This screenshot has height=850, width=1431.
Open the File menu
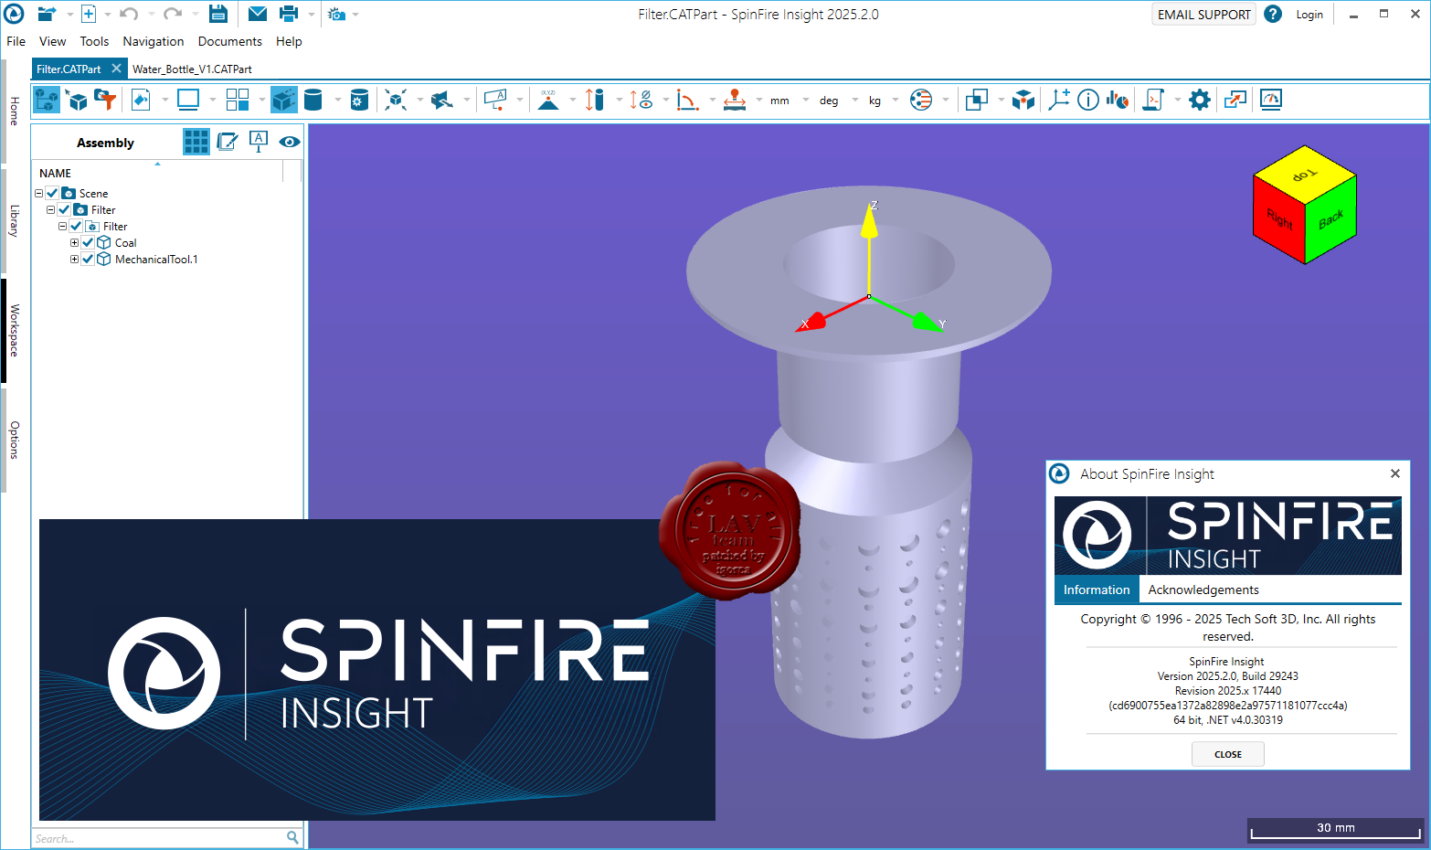click(16, 41)
